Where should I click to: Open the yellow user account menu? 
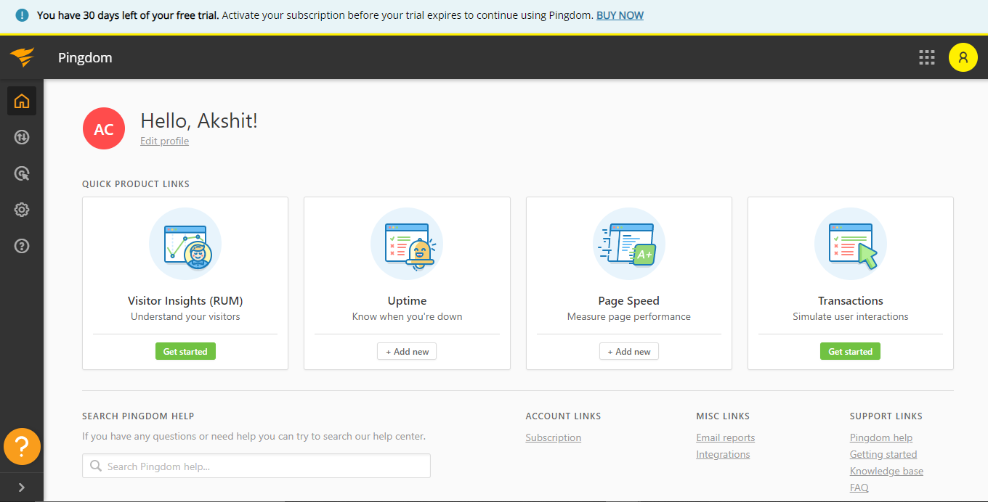[963, 58]
